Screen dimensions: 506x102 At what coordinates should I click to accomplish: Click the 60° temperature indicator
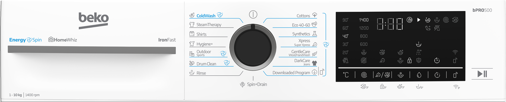pyautogui.click(x=345, y=28)
